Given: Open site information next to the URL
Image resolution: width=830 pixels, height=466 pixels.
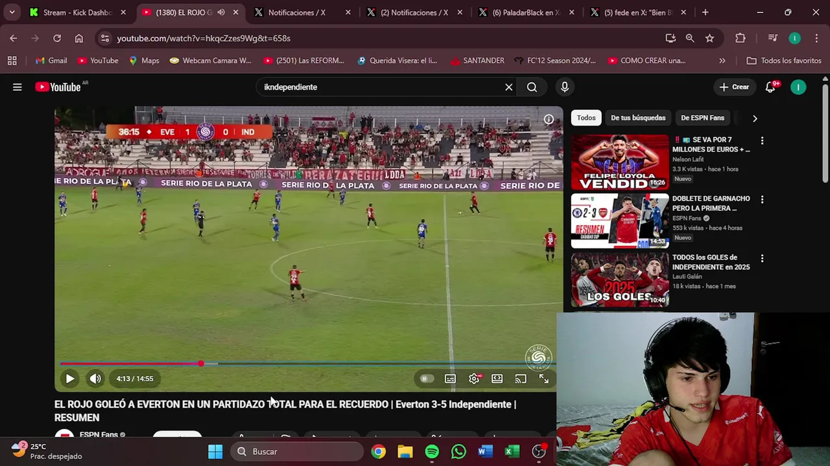Looking at the screenshot, I should [106, 38].
